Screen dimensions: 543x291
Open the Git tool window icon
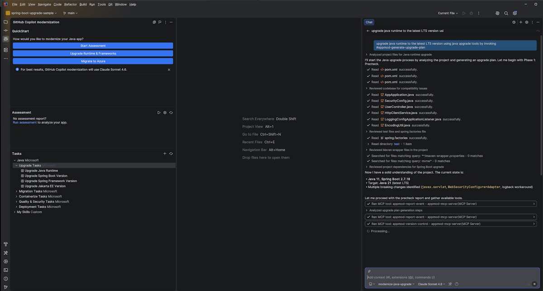pos(5,287)
